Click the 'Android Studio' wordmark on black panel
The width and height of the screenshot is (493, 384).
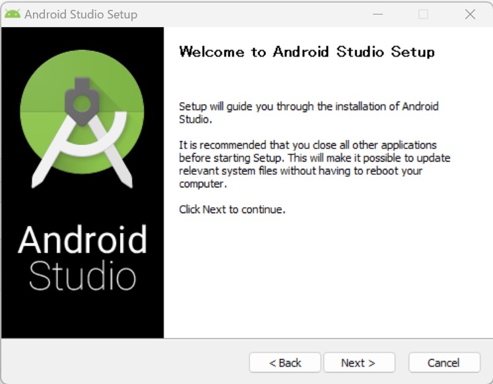pyautogui.click(x=82, y=257)
